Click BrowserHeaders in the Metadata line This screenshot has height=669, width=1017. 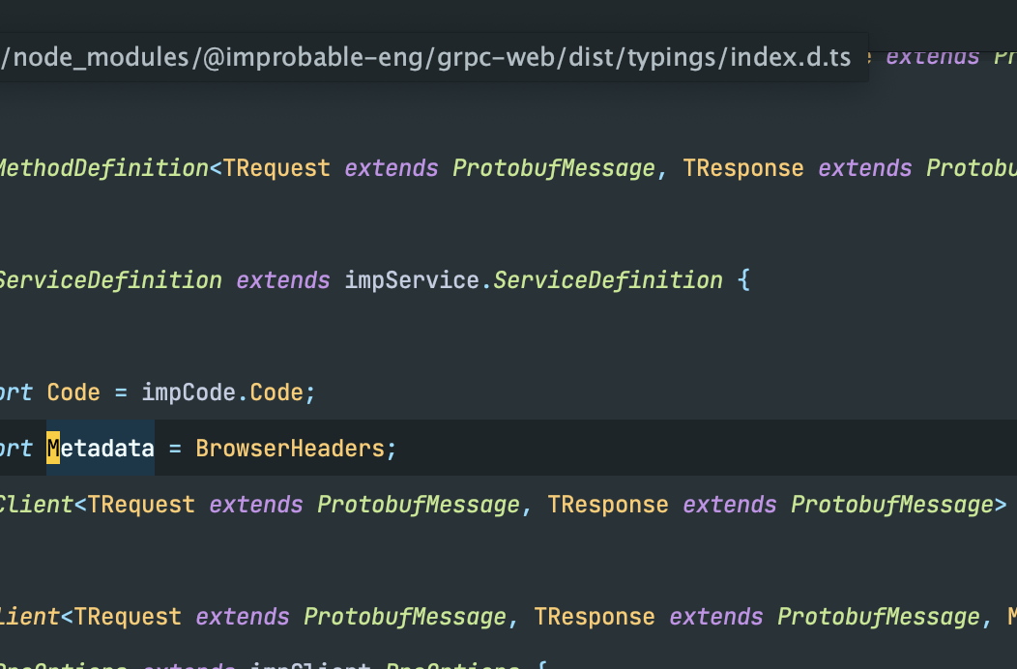click(290, 449)
